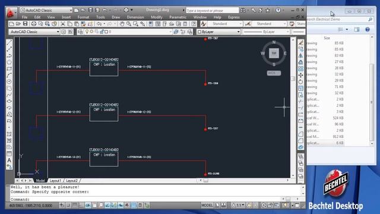Select the Circle draw tool
Image resolution: width=380 pixels, height=214 pixels.
[x=9, y=82]
